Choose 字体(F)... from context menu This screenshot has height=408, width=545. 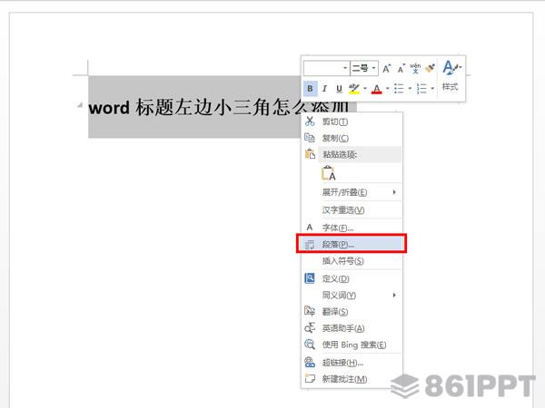[338, 228]
